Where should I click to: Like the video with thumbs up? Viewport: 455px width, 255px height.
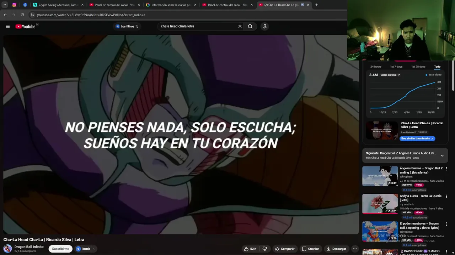click(x=250, y=249)
